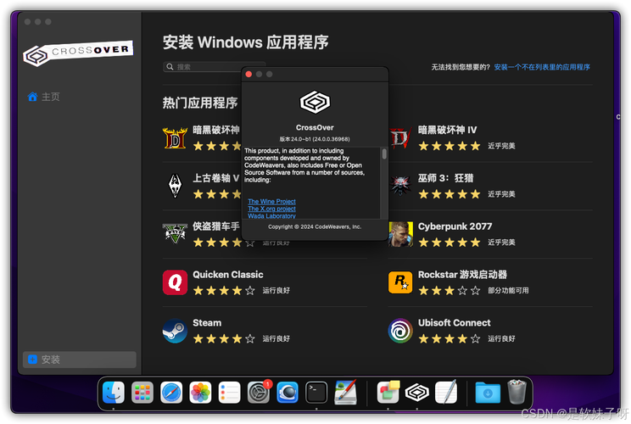Open TextEdit from the Dock
The width and height of the screenshot is (631, 424).
[x=446, y=392]
